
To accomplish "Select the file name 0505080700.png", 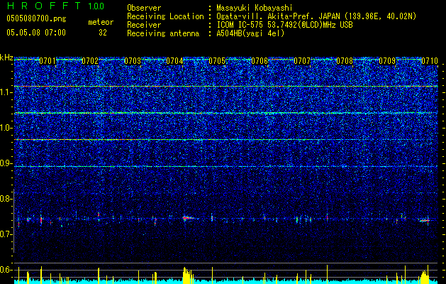I will click(36, 19).
